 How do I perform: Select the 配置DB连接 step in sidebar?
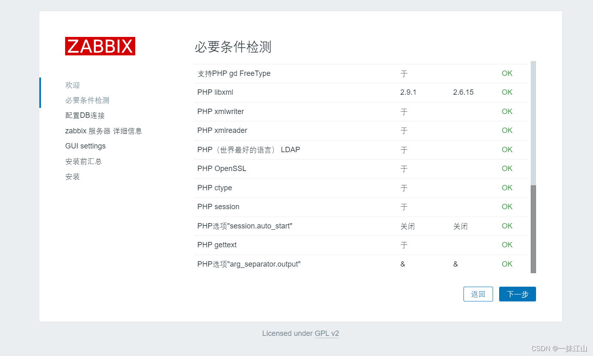[x=85, y=116]
